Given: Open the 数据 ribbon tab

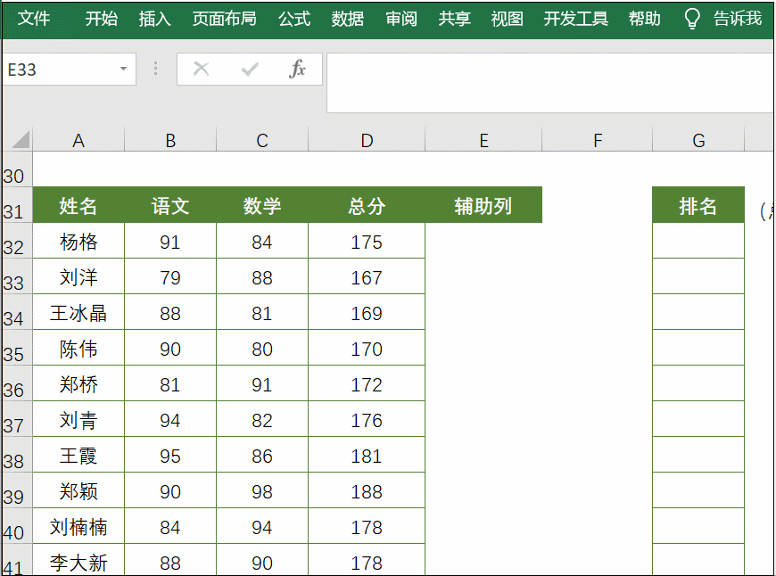Looking at the screenshot, I should (348, 19).
